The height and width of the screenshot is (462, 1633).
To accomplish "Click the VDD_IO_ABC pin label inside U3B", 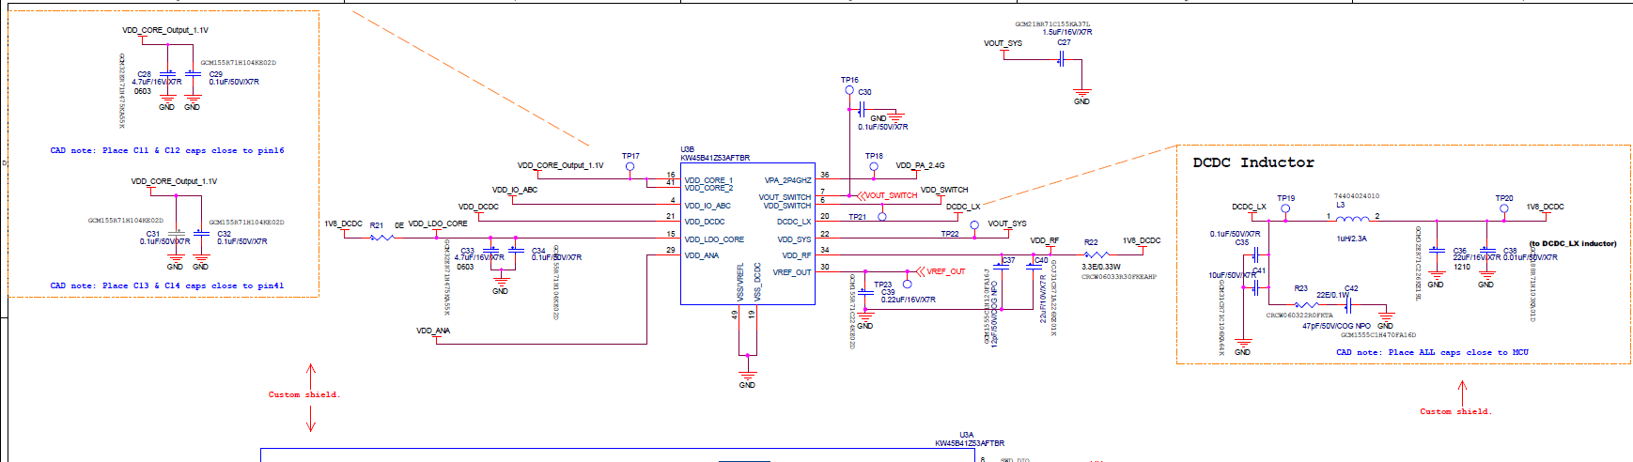I will 708,206.
